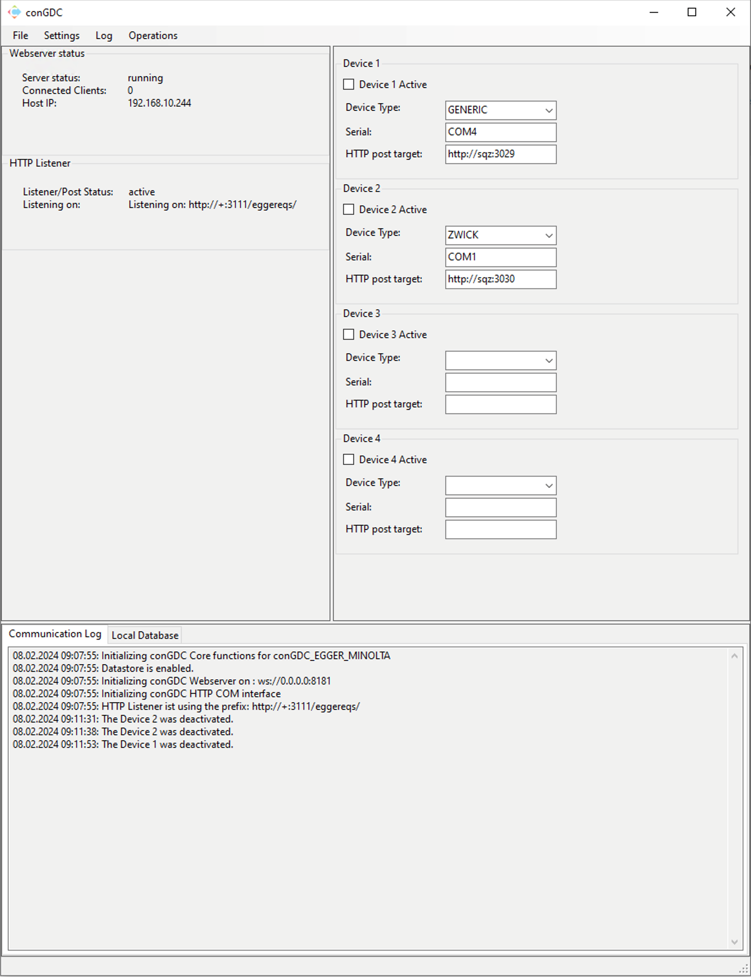Click the log scrollbar up arrow

point(734,656)
